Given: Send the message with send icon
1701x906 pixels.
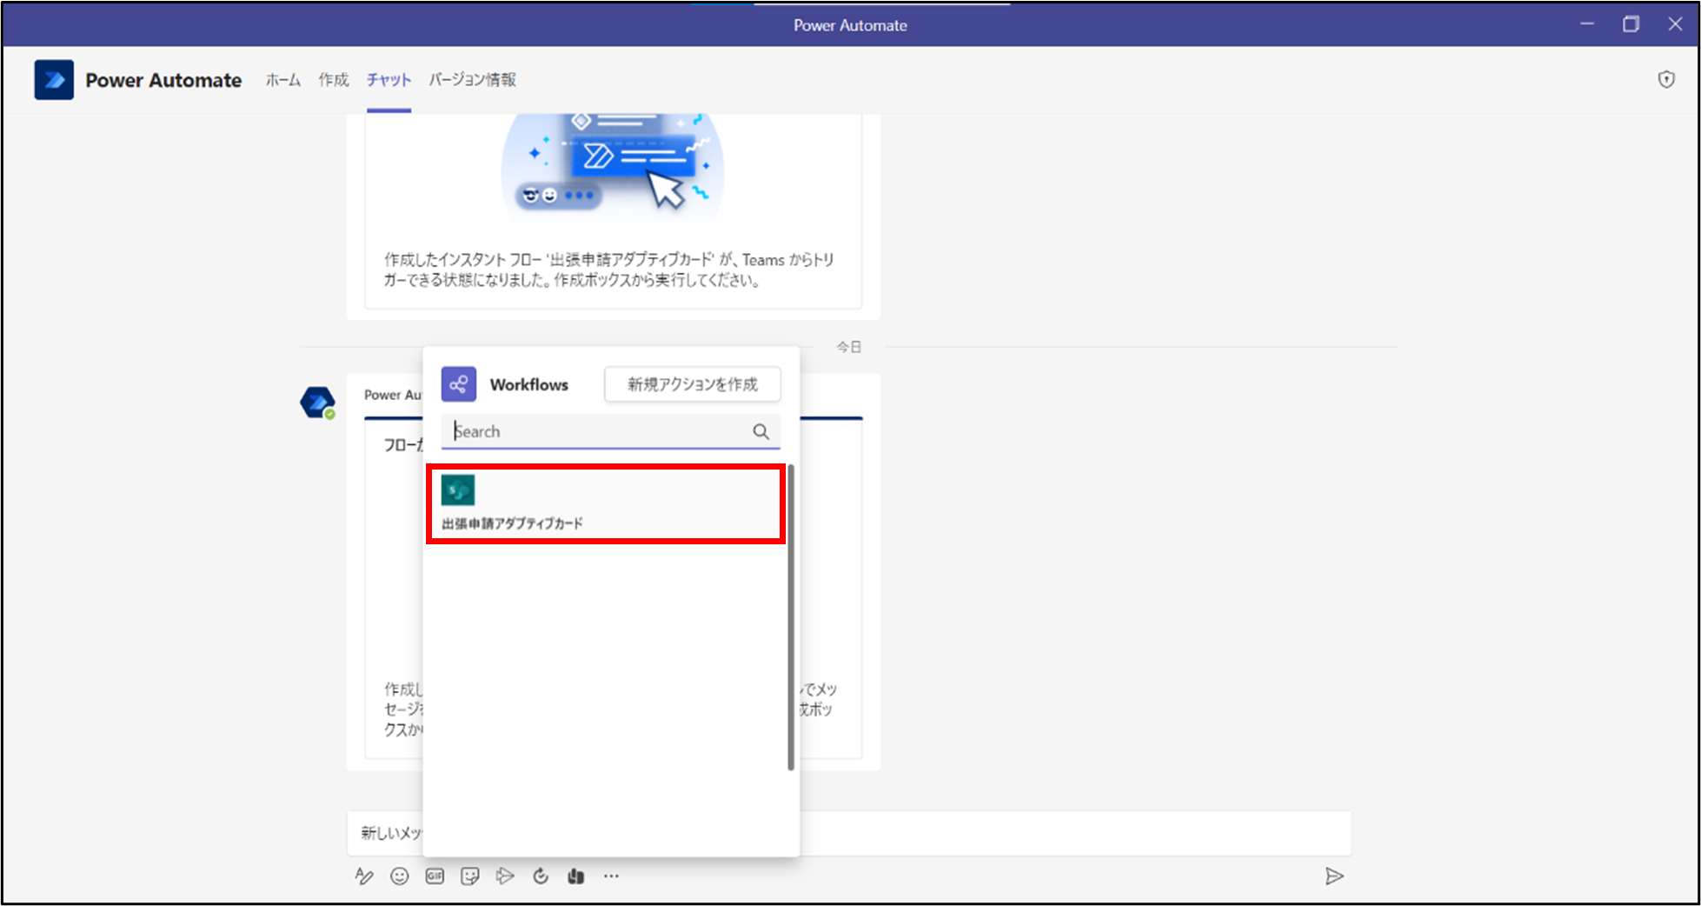Looking at the screenshot, I should coord(1334,876).
